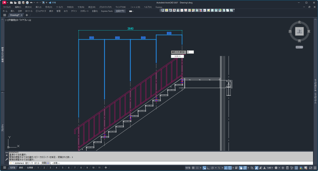Expand the undo history dropdown arrow
Image resolution: width=318 pixels, height=171 pixels.
pos(34,2)
